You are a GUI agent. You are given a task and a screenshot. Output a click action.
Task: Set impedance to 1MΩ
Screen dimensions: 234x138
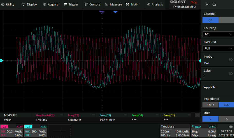[210, 105]
